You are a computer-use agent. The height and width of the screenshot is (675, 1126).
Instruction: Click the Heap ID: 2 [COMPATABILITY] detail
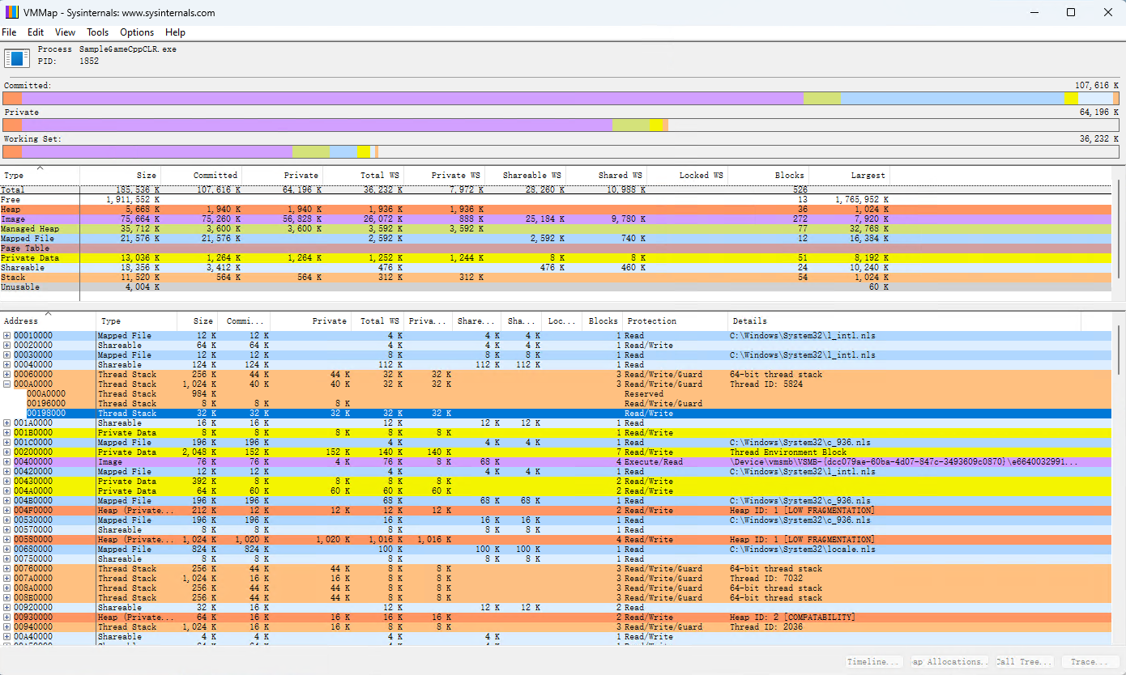(792, 617)
